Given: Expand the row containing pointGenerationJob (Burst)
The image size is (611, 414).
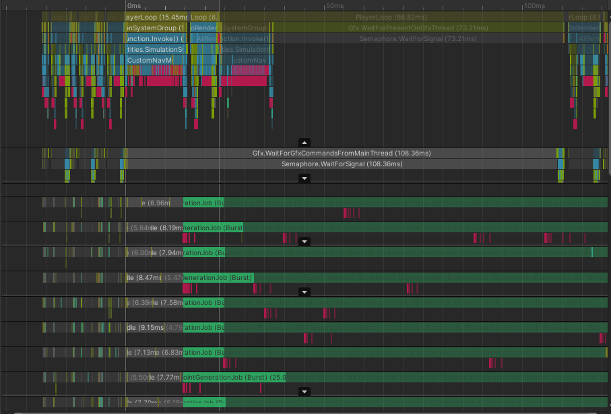Looking at the screenshot, I should coord(304,391).
